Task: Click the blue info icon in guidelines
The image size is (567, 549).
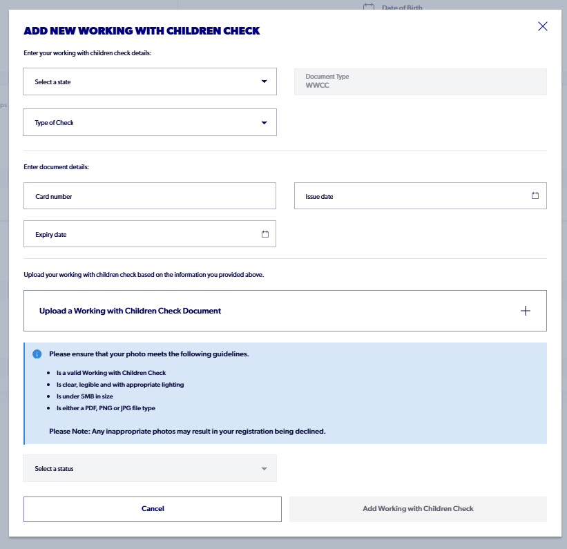Action: tap(37, 354)
